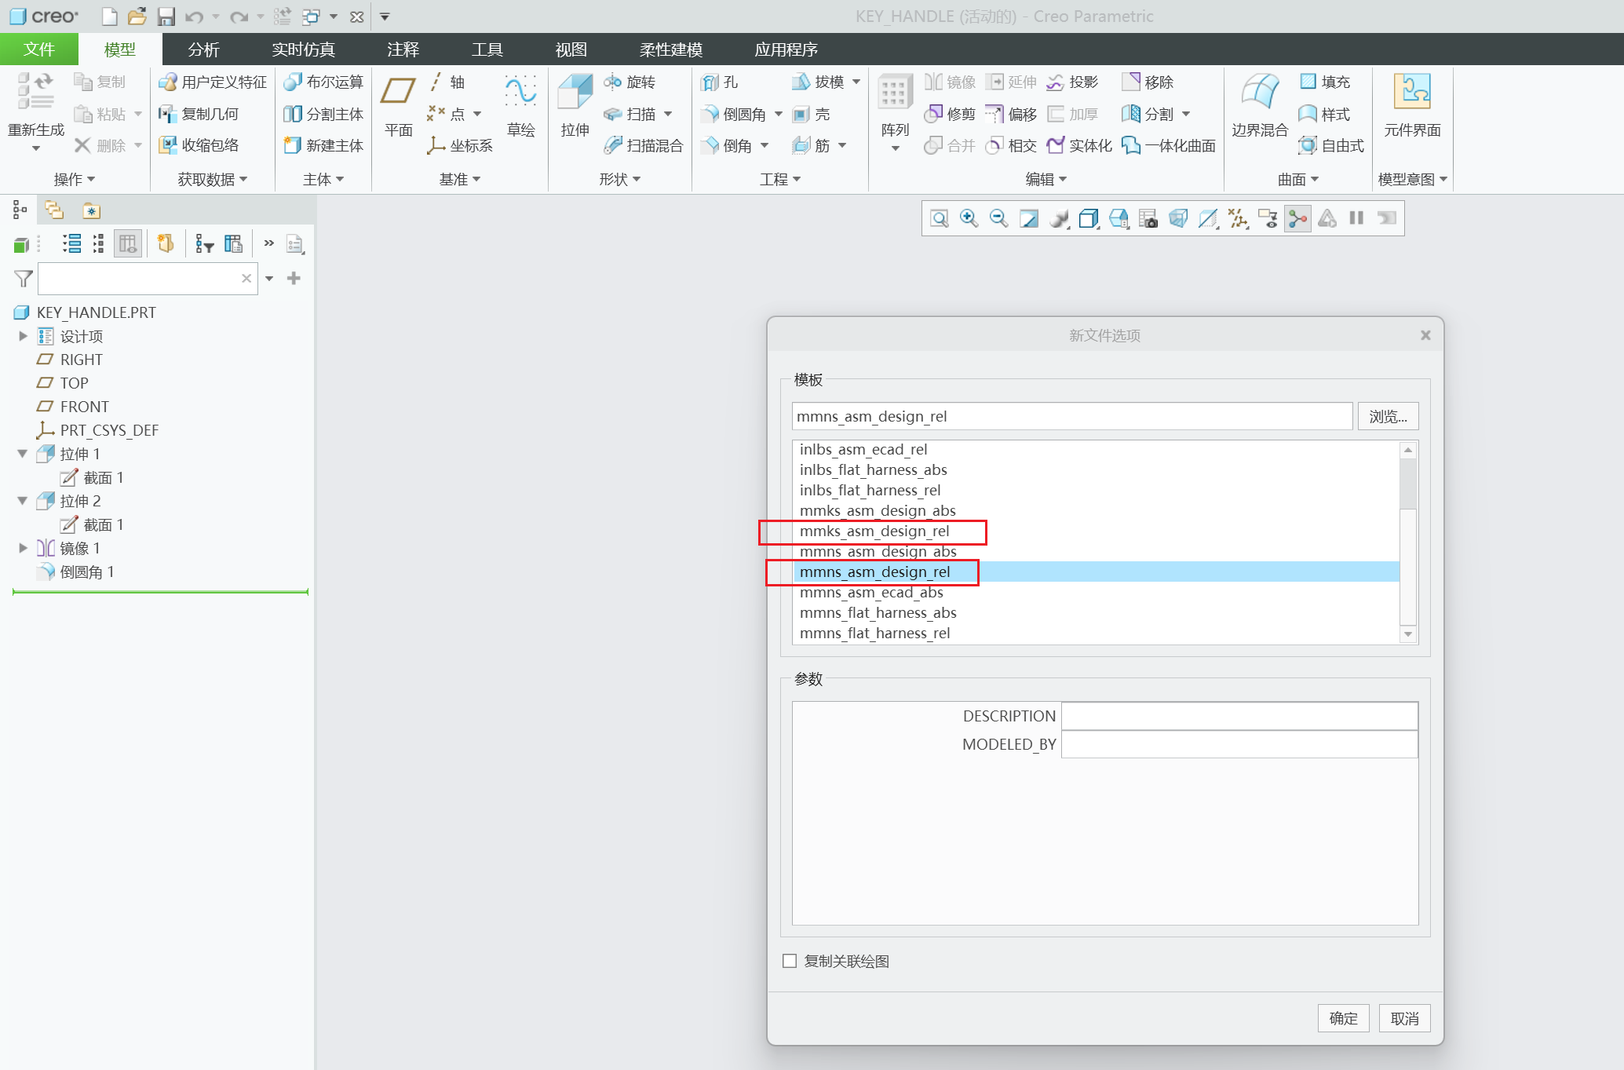Viewport: 1624px width, 1070px height.
Task: Toggle the spin center display icon
Action: (1298, 218)
